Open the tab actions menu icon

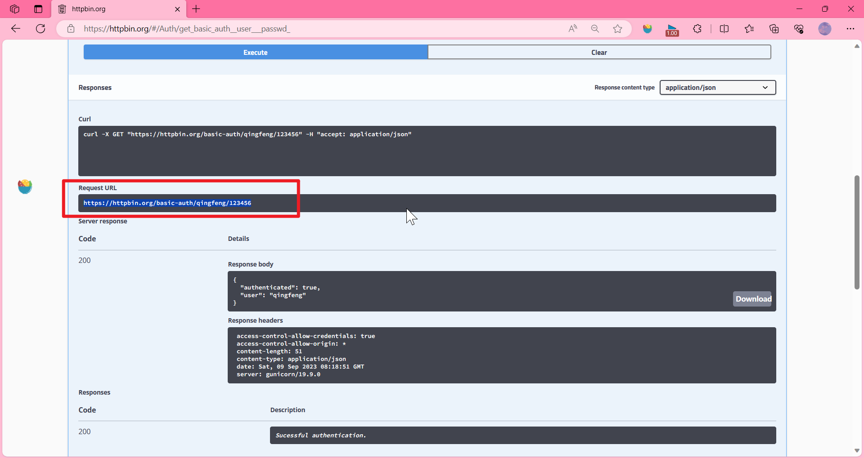[38, 9]
